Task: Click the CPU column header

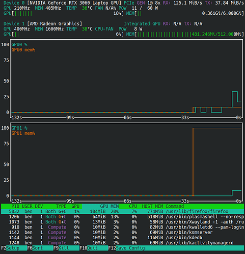Action: tap(133, 206)
